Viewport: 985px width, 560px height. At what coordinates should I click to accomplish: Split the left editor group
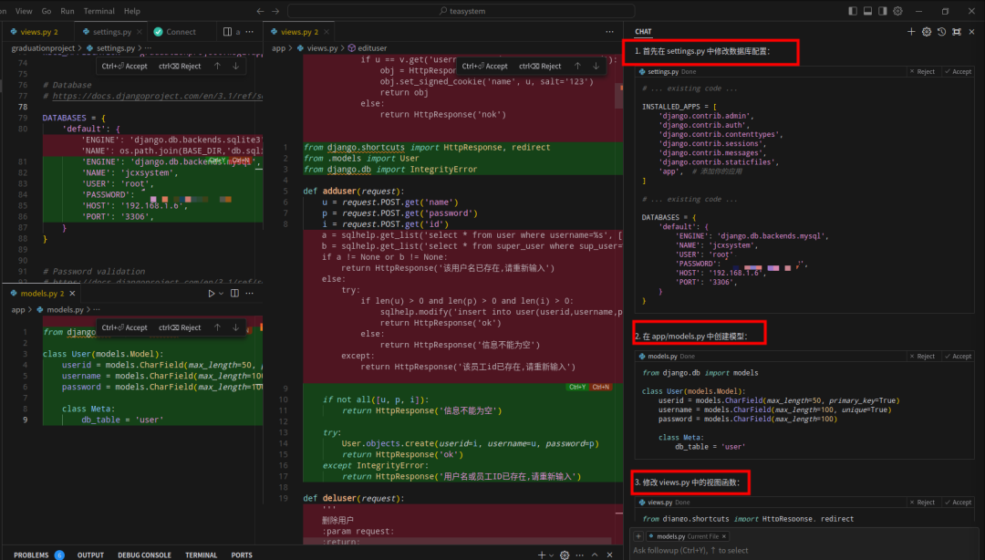point(227,31)
